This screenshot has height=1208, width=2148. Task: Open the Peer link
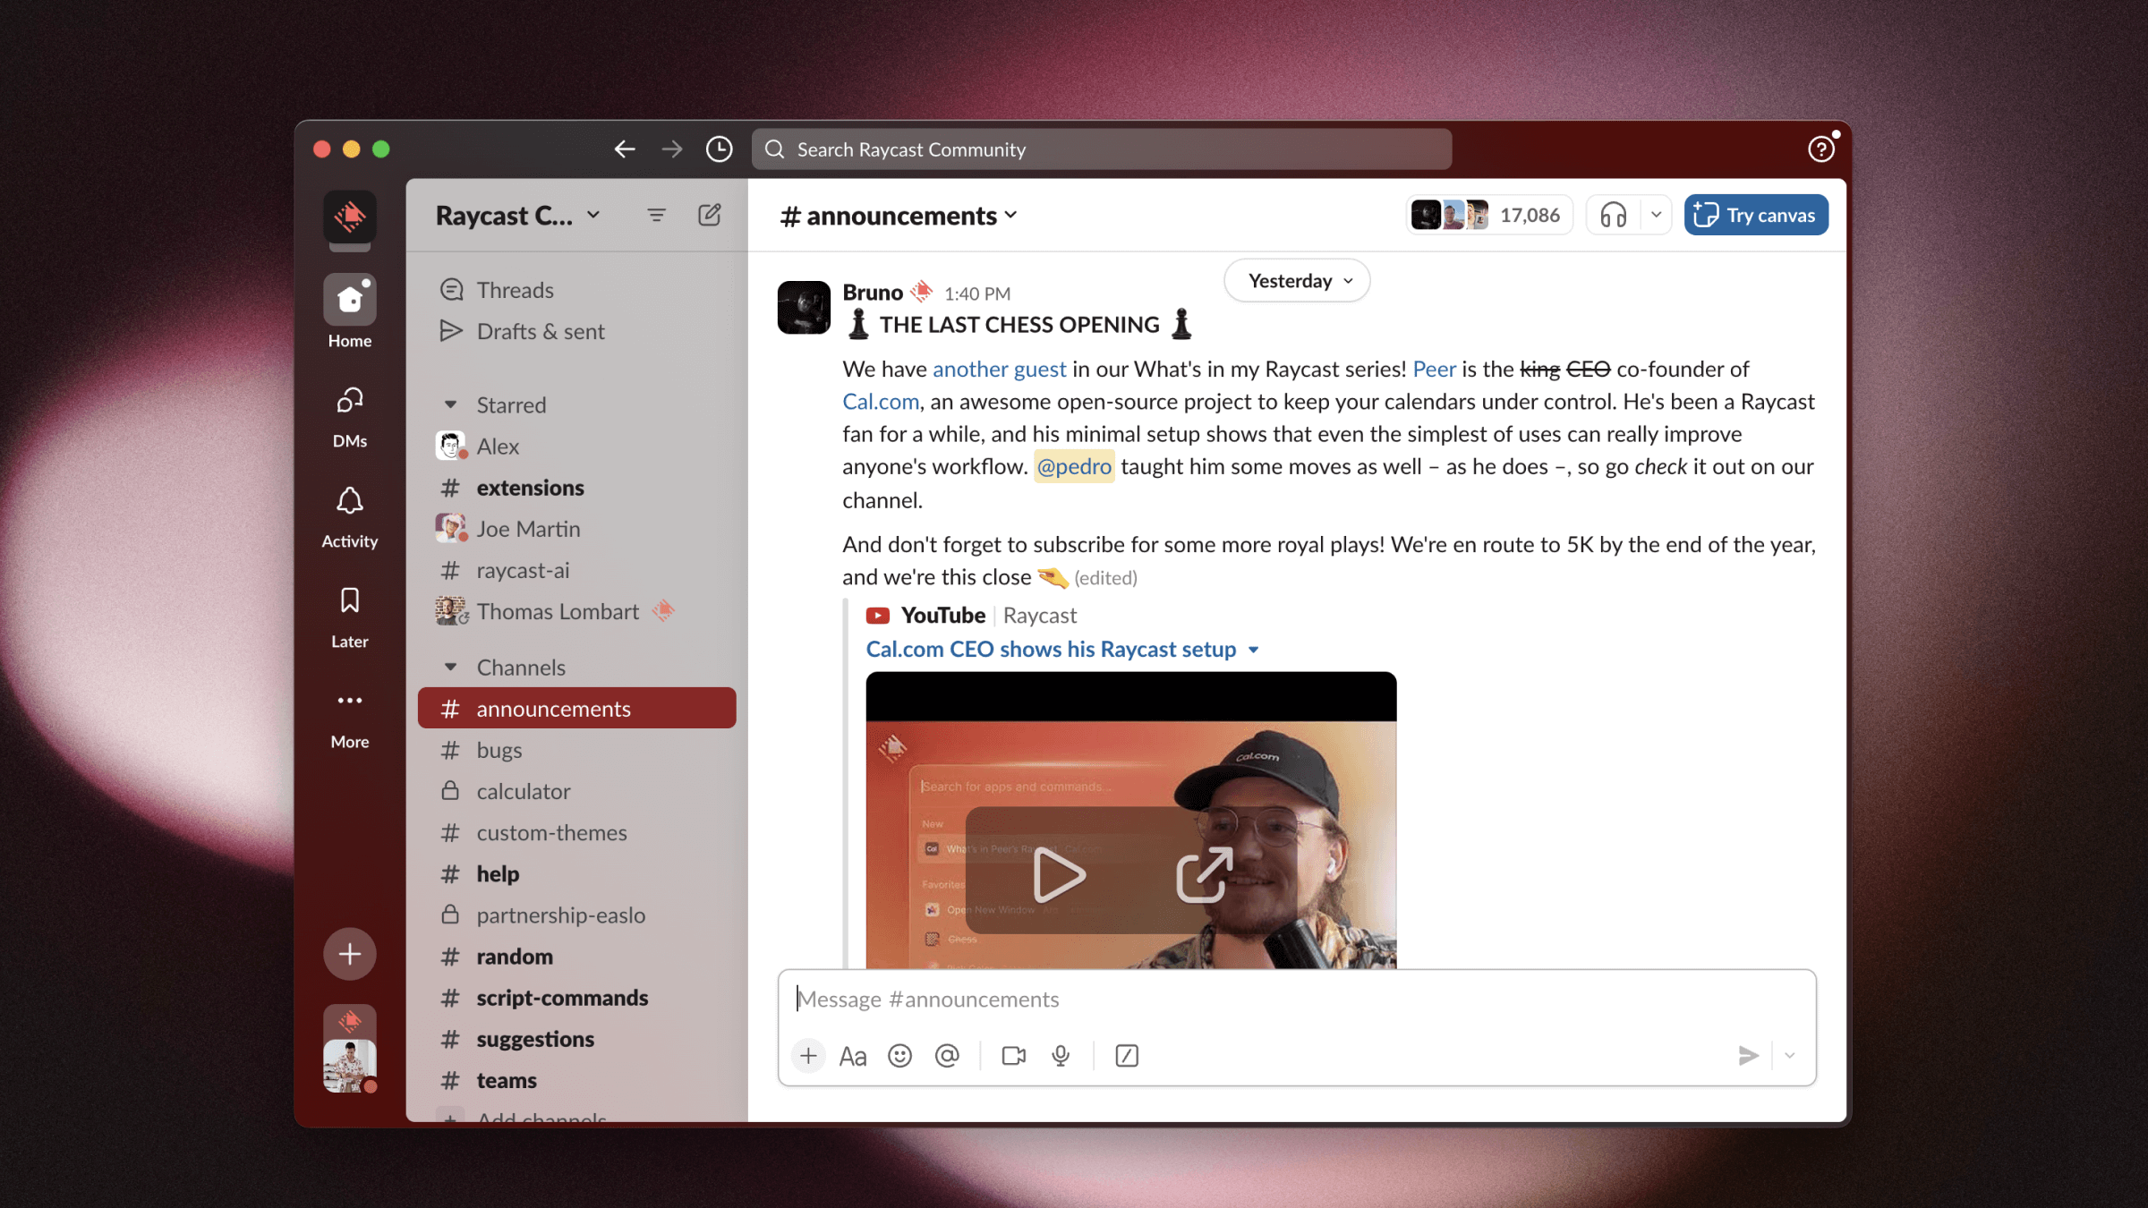(x=1434, y=369)
